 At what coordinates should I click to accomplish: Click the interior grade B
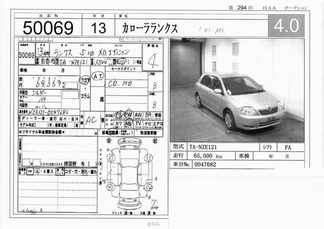pos(154,105)
